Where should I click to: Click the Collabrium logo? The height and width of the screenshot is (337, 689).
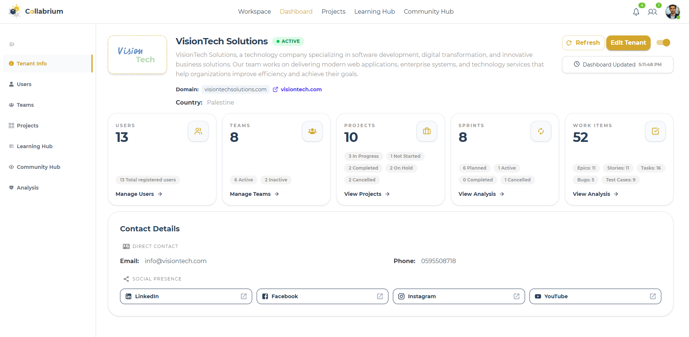click(x=36, y=11)
